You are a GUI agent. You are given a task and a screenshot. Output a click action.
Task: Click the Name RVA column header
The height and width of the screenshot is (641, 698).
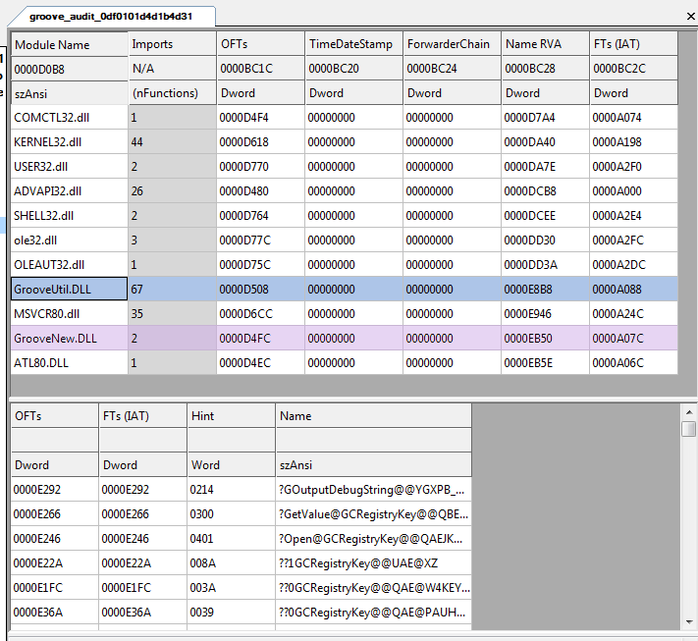(545, 43)
